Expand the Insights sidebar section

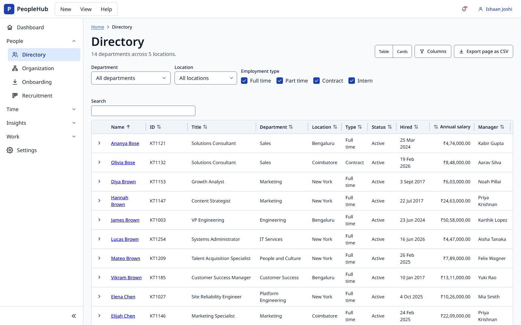click(41, 123)
